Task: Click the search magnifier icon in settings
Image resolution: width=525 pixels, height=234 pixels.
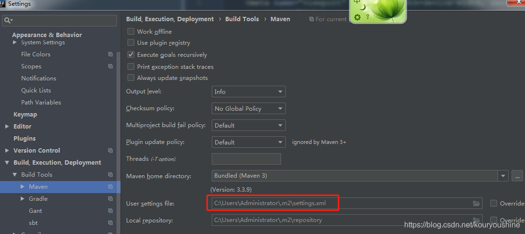Action: (7, 21)
